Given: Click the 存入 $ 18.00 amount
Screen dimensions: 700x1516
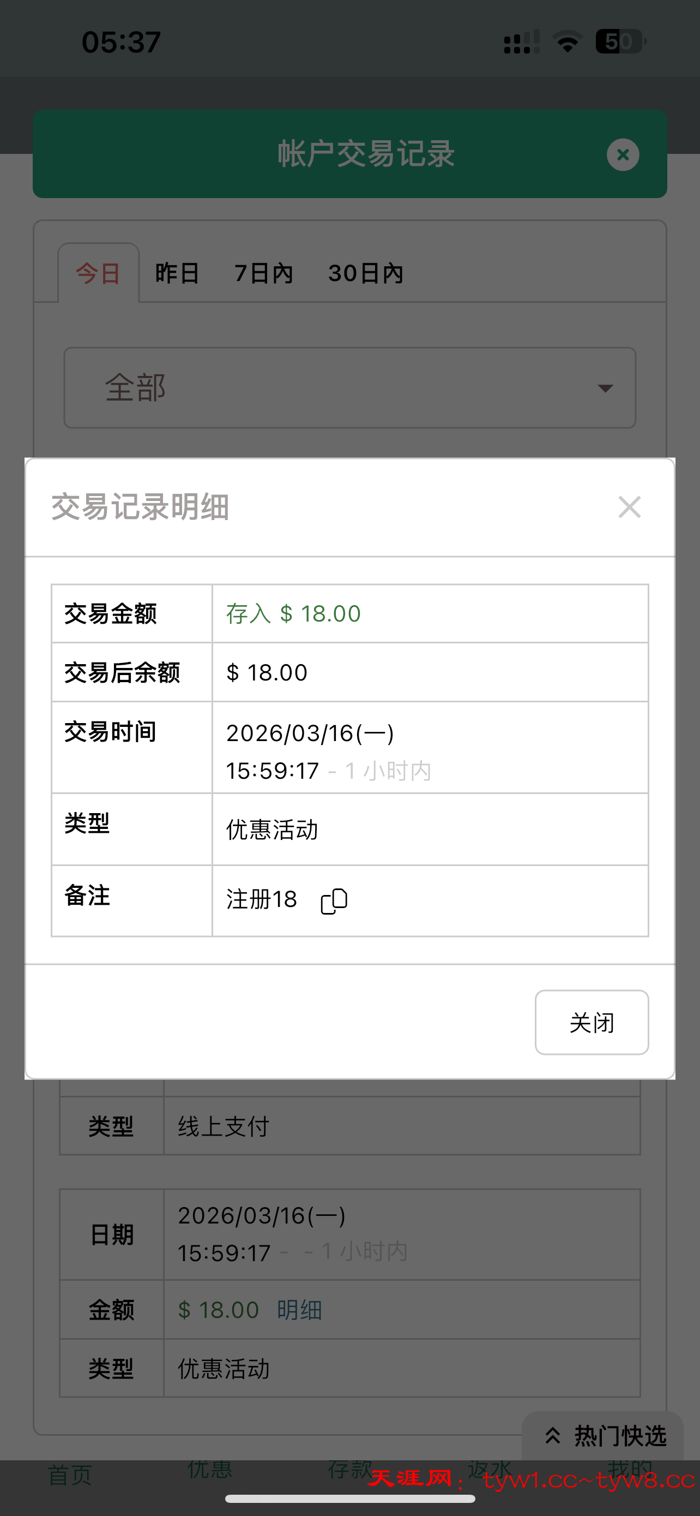Looking at the screenshot, I should pyautogui.click(x=293, y=614).
